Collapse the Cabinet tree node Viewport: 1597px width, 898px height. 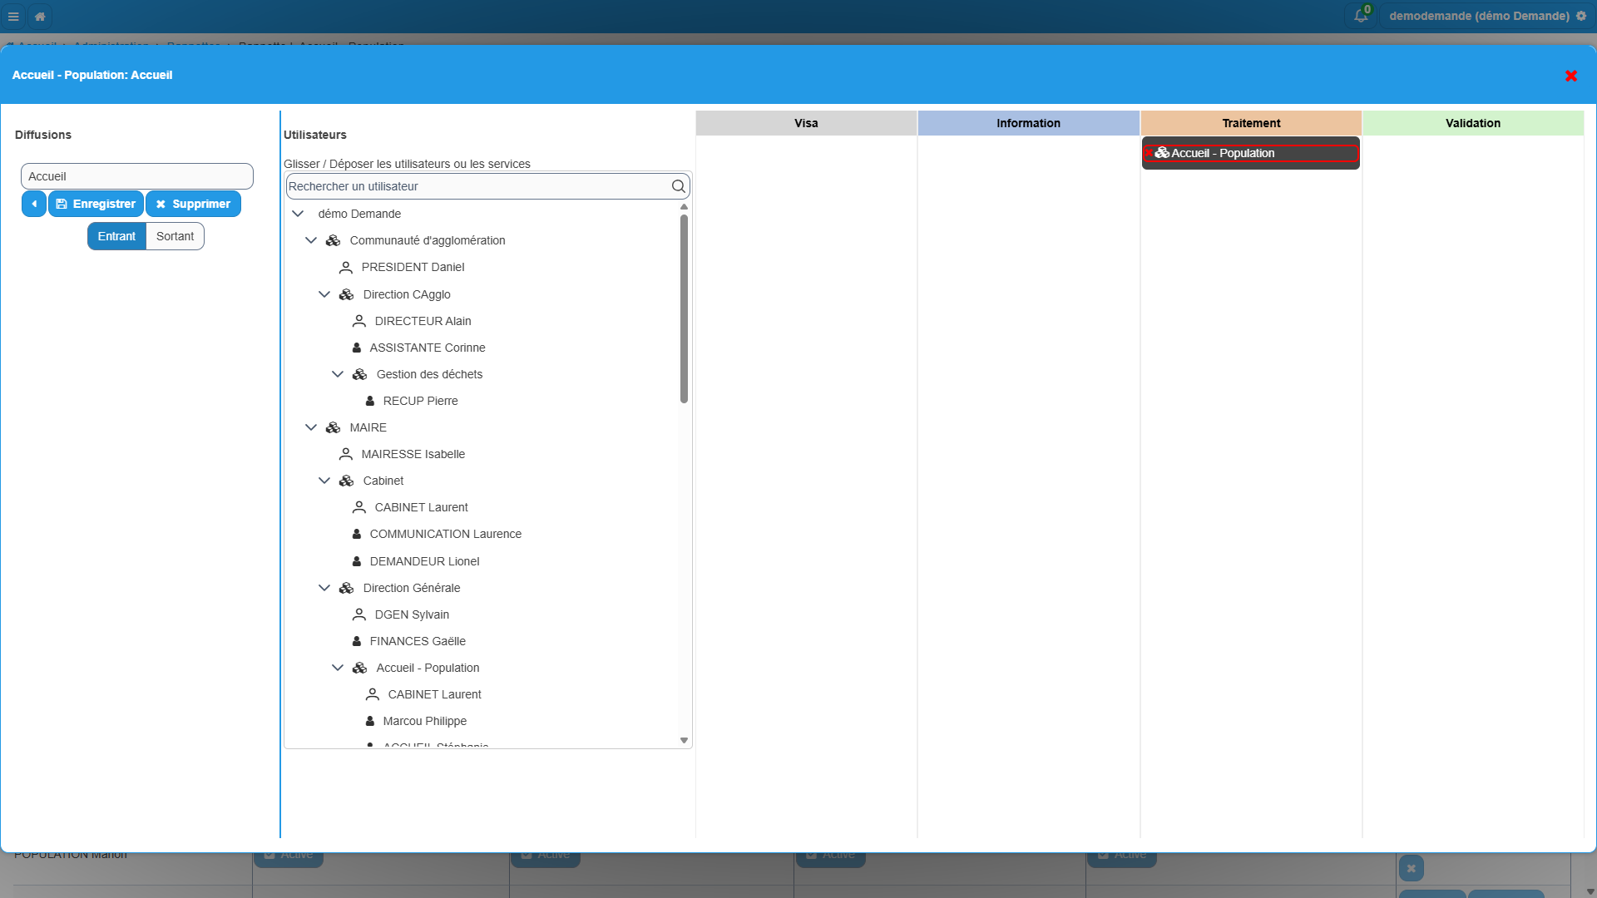pyautogui.click(x=324, y=481)
